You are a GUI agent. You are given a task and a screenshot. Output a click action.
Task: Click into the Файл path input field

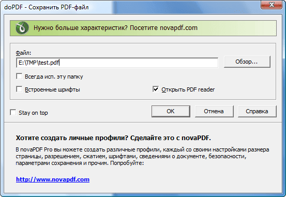click(x=117, y=63)
